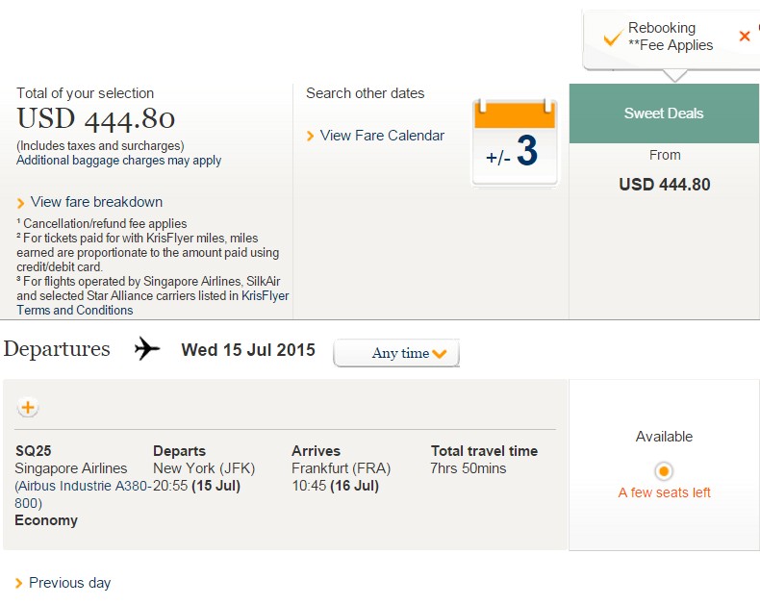Go to Previous day flights
760x605 pixels.
70,583
